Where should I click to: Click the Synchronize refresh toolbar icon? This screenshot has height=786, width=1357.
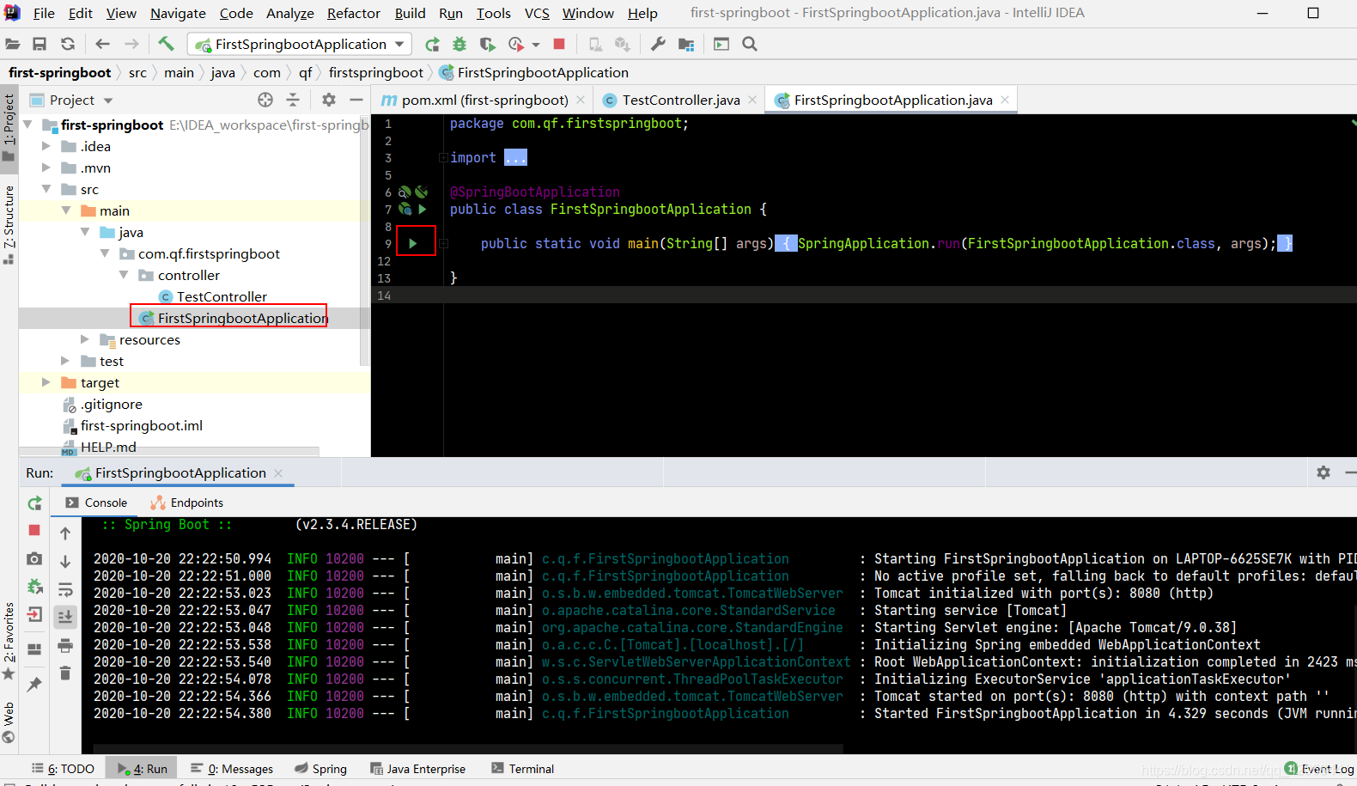click(x=68, y=44)
